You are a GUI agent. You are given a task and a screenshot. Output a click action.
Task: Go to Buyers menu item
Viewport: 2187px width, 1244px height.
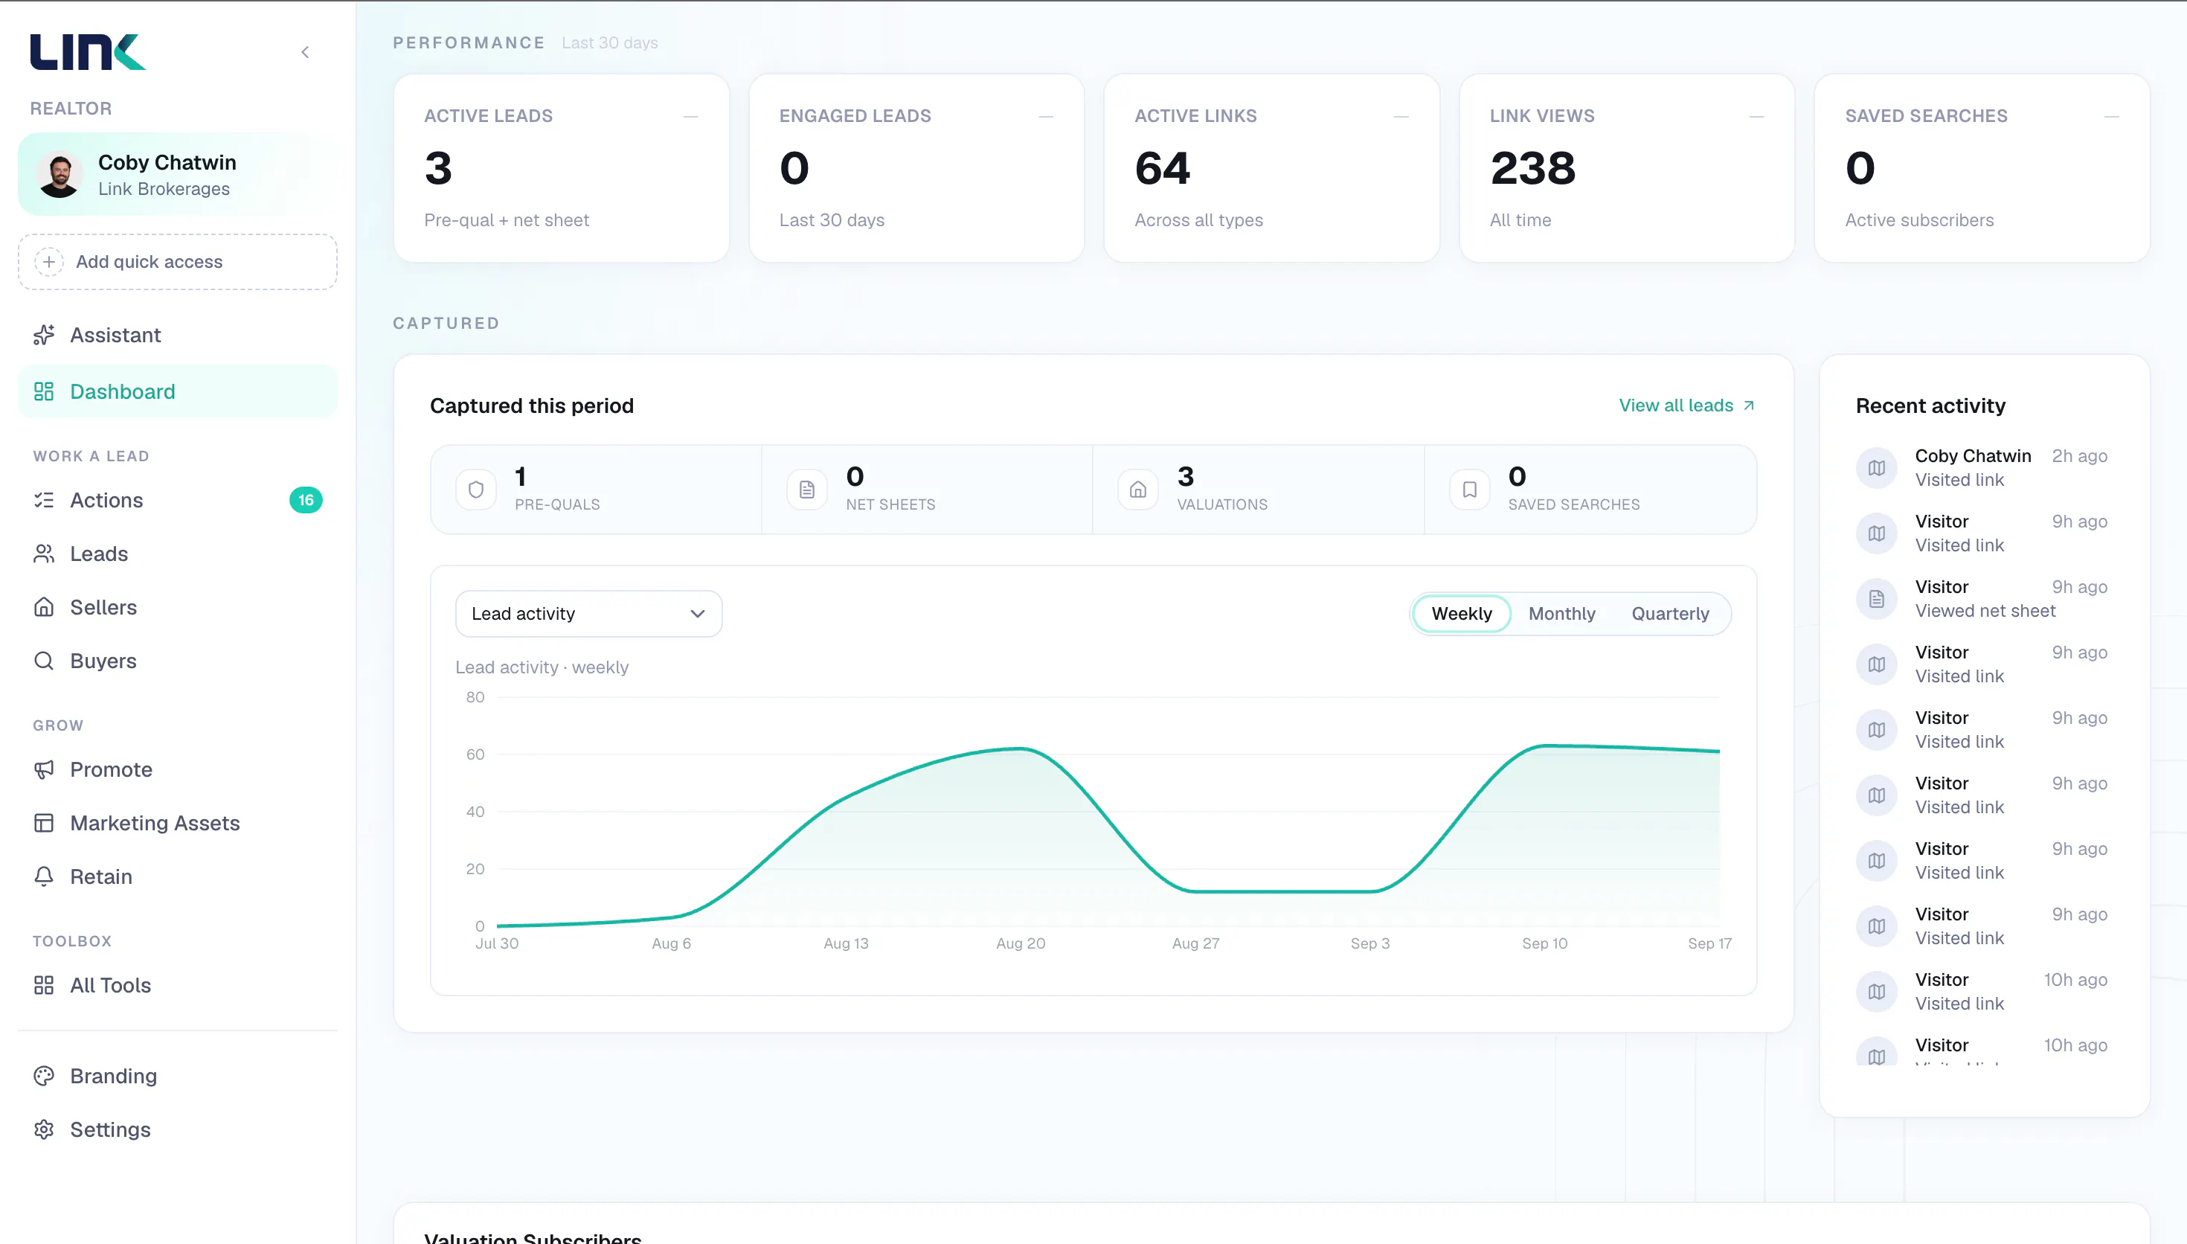coord(178,661)
